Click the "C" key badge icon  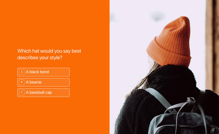coord(22,92)
